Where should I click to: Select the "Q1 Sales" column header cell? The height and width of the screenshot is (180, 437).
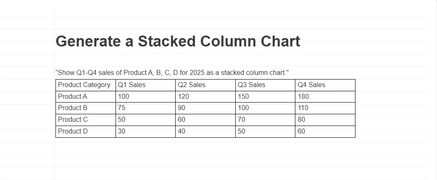tap(132, 85)
